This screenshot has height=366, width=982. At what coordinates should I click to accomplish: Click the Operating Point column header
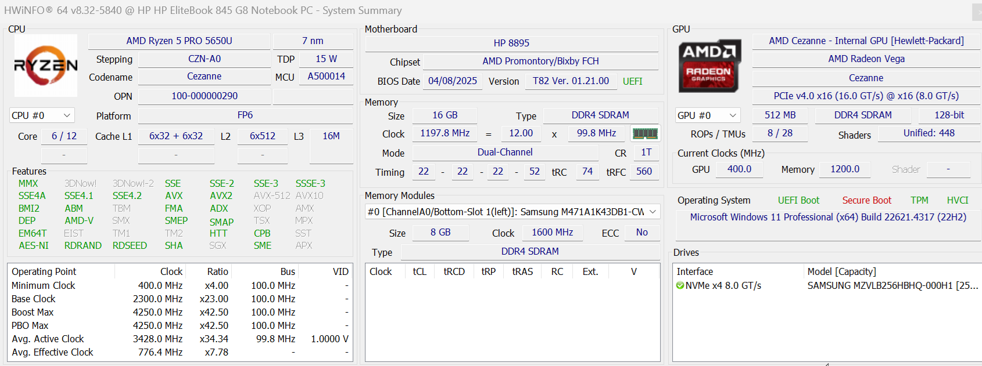pos(44,271)
